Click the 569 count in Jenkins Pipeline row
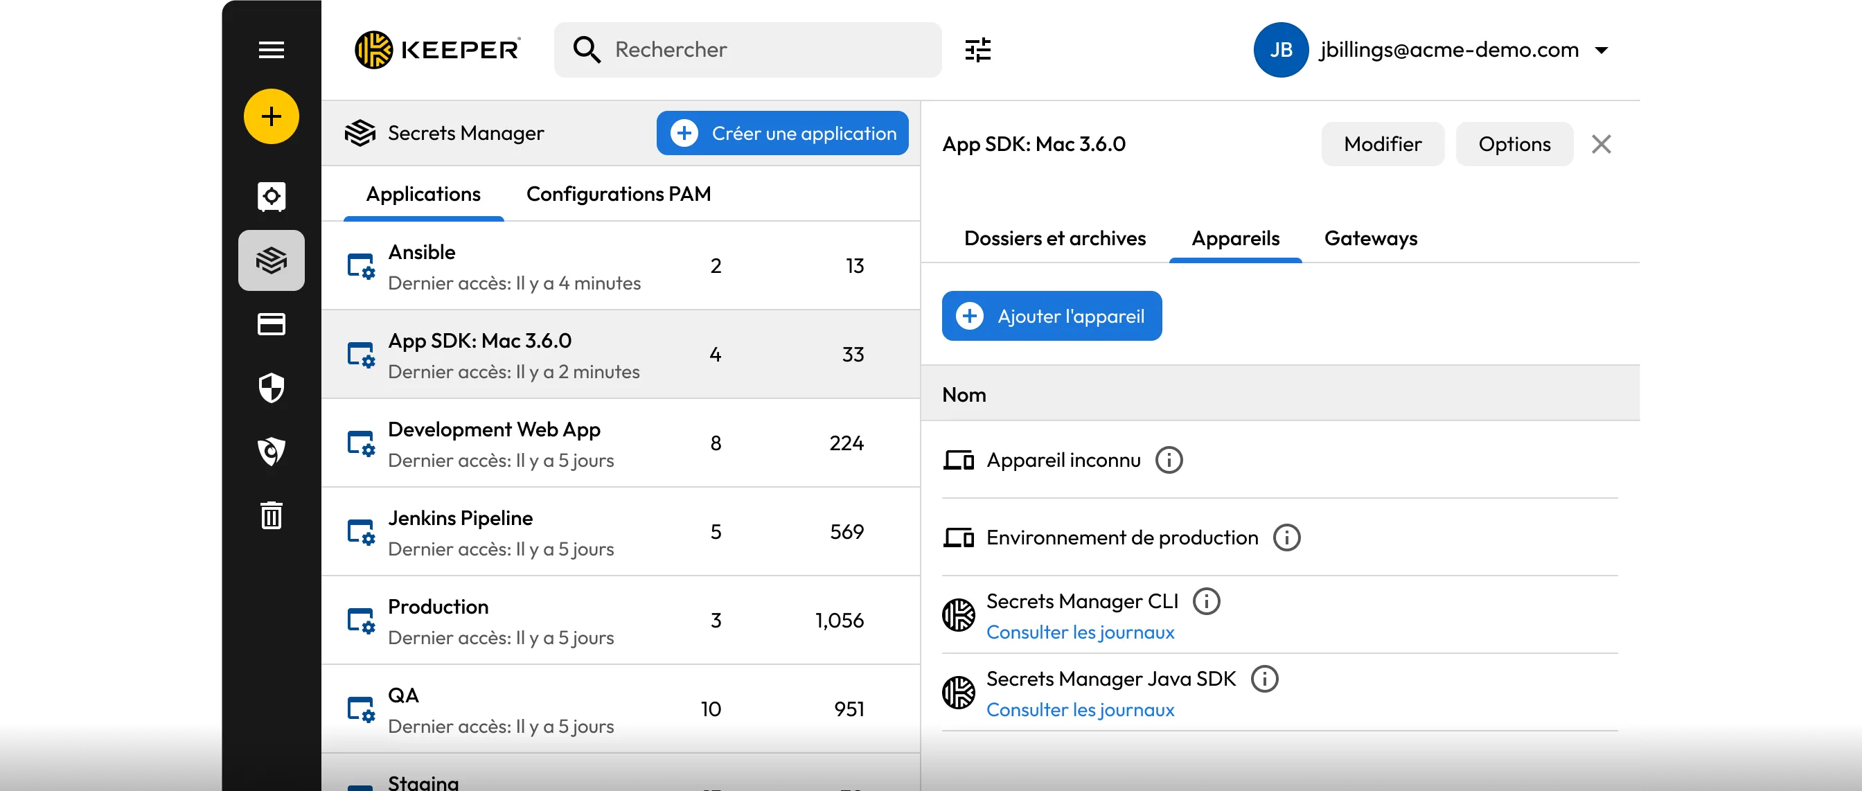Screen dimensions: 1862x791 pyautogui.click(x=846, y=532)
